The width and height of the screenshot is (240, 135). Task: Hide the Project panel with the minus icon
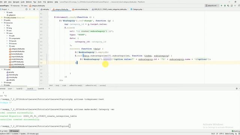click(x=37, y=9)
